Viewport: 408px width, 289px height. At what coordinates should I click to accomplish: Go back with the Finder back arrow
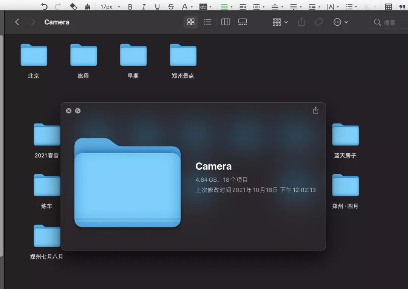click(17, 22)
